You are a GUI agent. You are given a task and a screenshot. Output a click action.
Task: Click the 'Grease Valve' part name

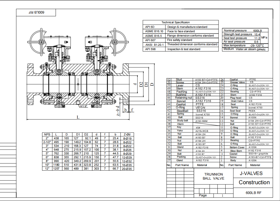(x=237, y=82)
